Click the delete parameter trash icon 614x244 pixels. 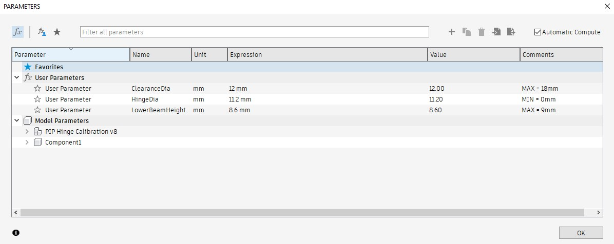click(482, 32)
